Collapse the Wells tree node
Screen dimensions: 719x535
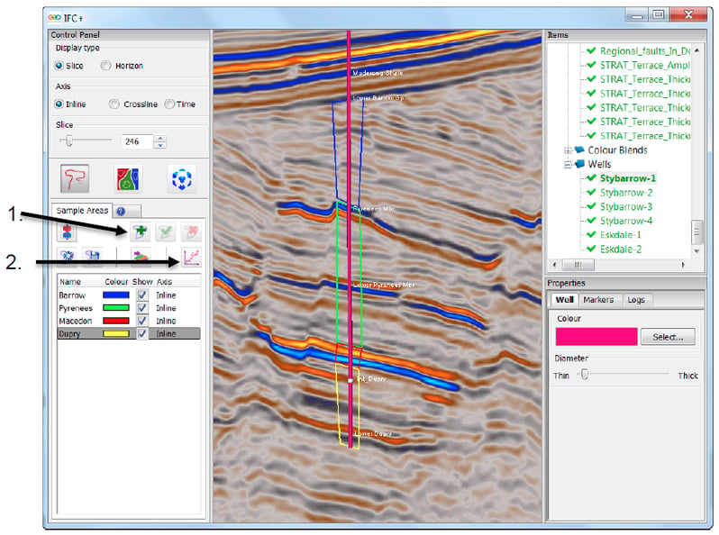point(568,164)
